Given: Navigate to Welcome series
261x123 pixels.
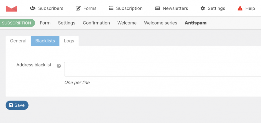Looking at the screenshot, I should [161, 23].
